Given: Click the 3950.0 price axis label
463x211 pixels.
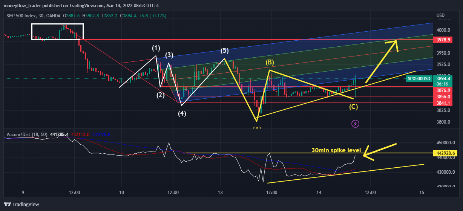Looking at the screenshot, I should [443, 53].
